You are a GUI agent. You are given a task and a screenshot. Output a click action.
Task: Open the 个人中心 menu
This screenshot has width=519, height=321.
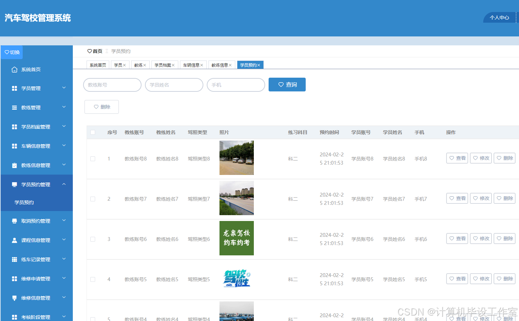click(499, 18)
